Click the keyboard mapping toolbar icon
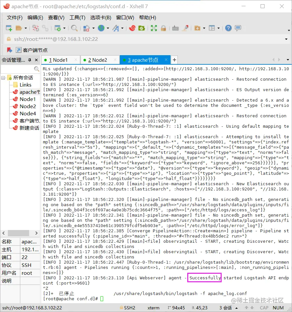292x312 pixels. (x=175, y=28)
